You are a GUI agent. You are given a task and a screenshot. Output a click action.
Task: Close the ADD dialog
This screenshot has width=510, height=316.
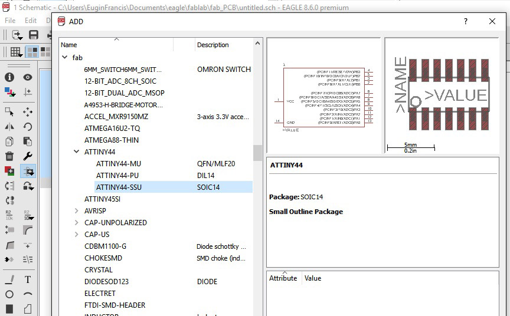492,21
